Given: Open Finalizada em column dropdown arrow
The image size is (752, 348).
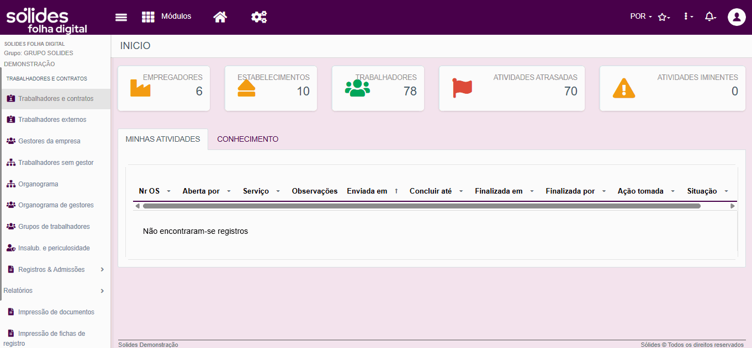Looking at the screenshot, I should (531, 191).
